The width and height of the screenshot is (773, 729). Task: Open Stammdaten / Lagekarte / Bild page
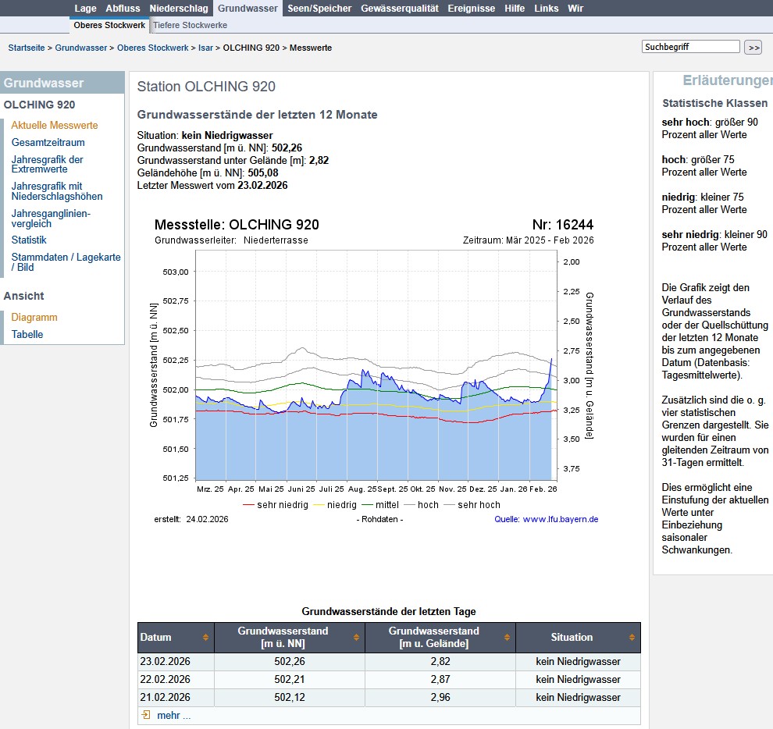point(66,261)
